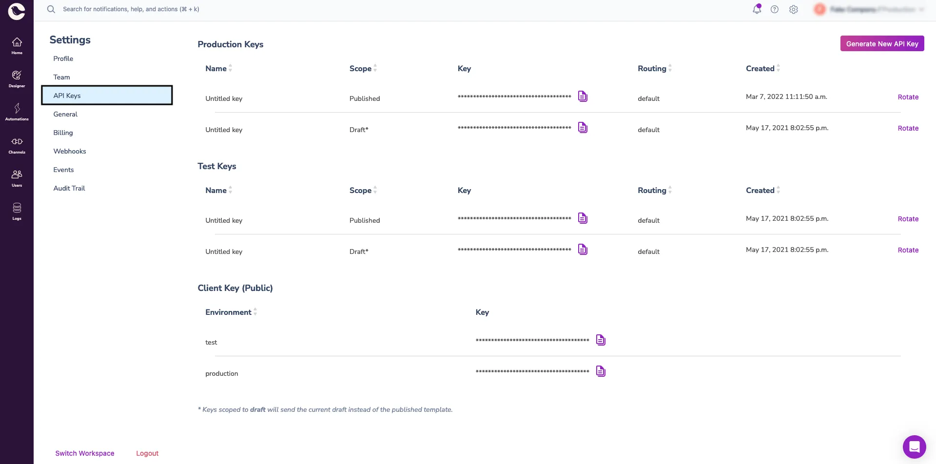
Task: Open Webhooks settings
Action: pyautogui.click(x=70, y=151)
